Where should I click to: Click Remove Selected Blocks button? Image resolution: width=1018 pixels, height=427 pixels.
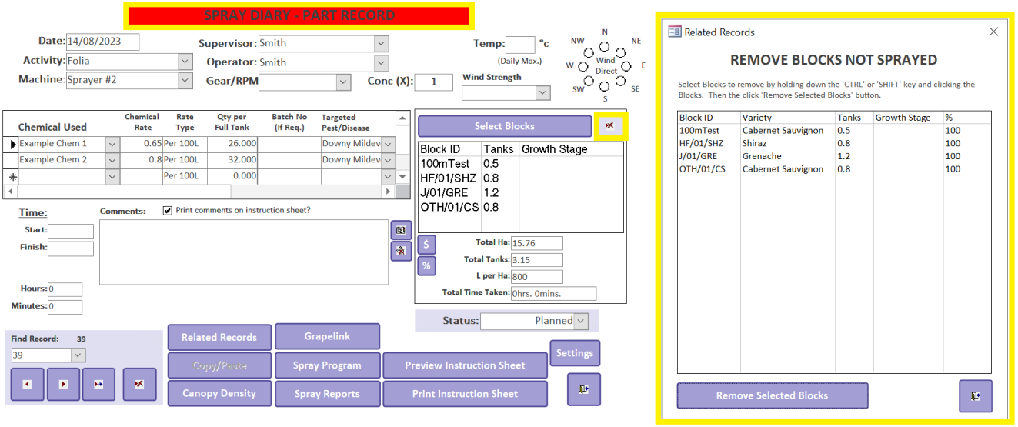pyautogui.click(x=772, y=395)
